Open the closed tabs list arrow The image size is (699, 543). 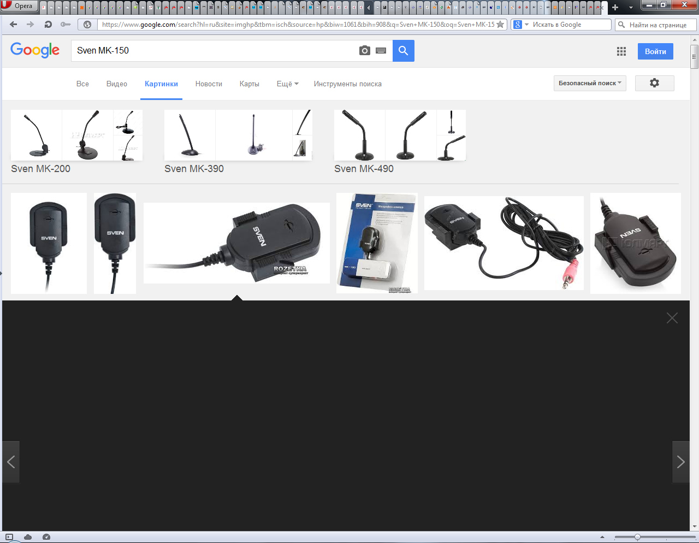click(x=631, y=7)
